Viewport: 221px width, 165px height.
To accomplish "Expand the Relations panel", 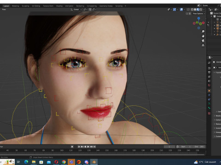I will pos(217,116).
